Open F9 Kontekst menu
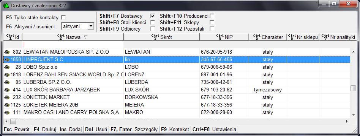Image resolution: width=360 pixels, height=136 pixels. click(175, 129)
